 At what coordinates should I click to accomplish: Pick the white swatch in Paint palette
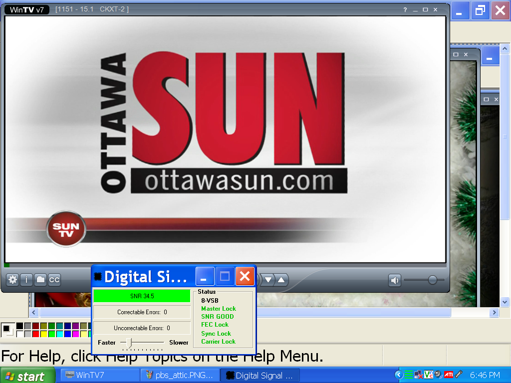[x=20, y=334]
